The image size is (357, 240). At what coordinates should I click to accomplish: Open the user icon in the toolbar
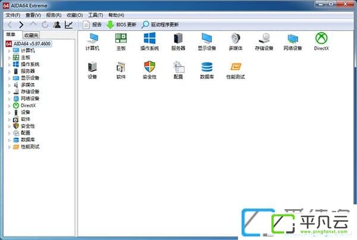point(57,24)
